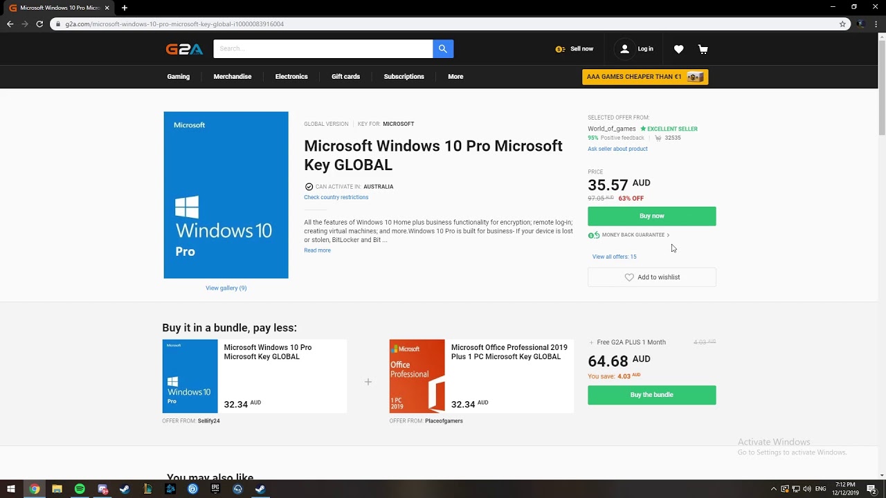Reload the page with the refresh icon
This screenshot has height=498, width=886.
[x=39, y=24]
